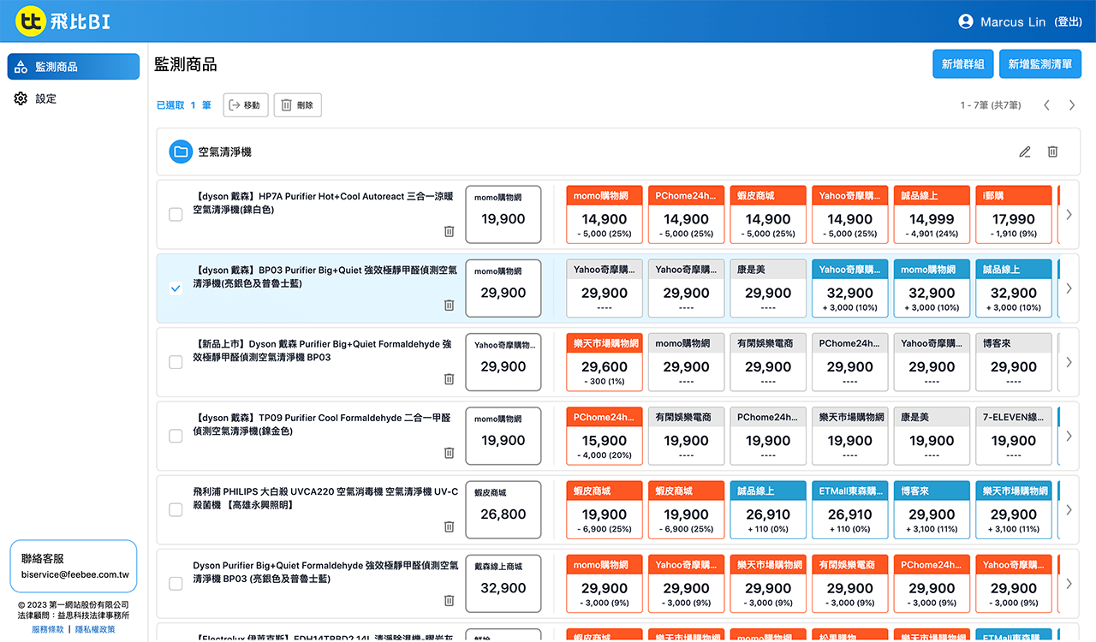Open PChome24h 15,900 card in TP09 row
This screenshot has height=642, width=1096.
tap(605, 438)
